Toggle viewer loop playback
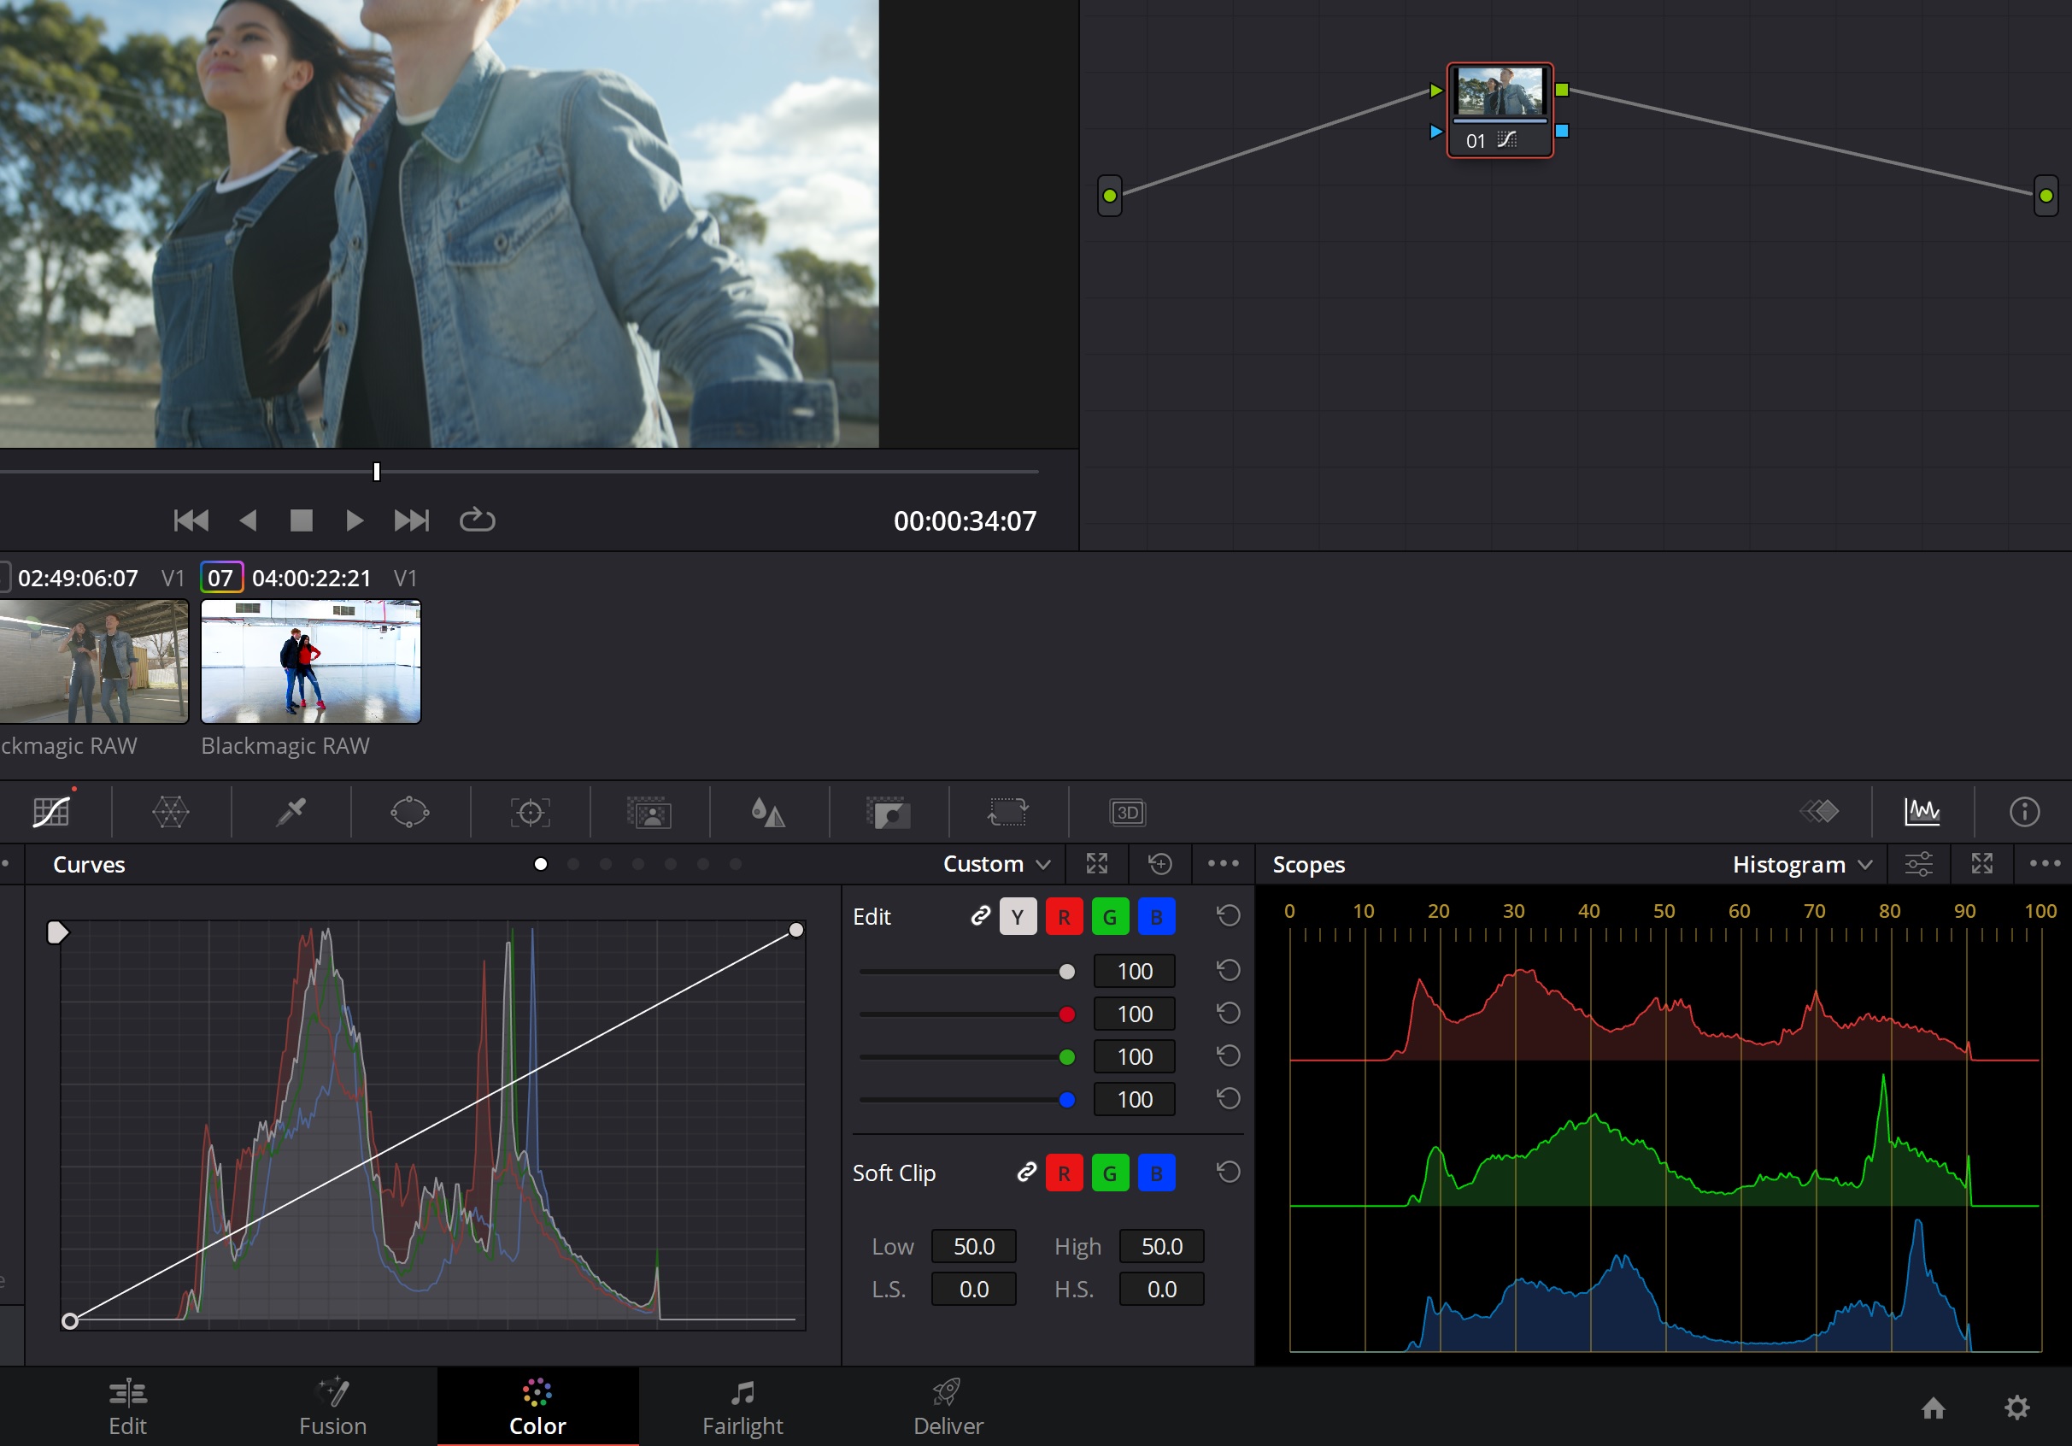This screenshot has height=1446, width=2072. click(477, 520)
